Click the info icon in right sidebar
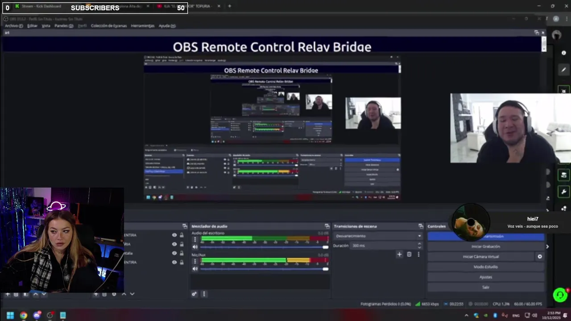This screenshot has width=571, height=321. (x=564, y=53)
